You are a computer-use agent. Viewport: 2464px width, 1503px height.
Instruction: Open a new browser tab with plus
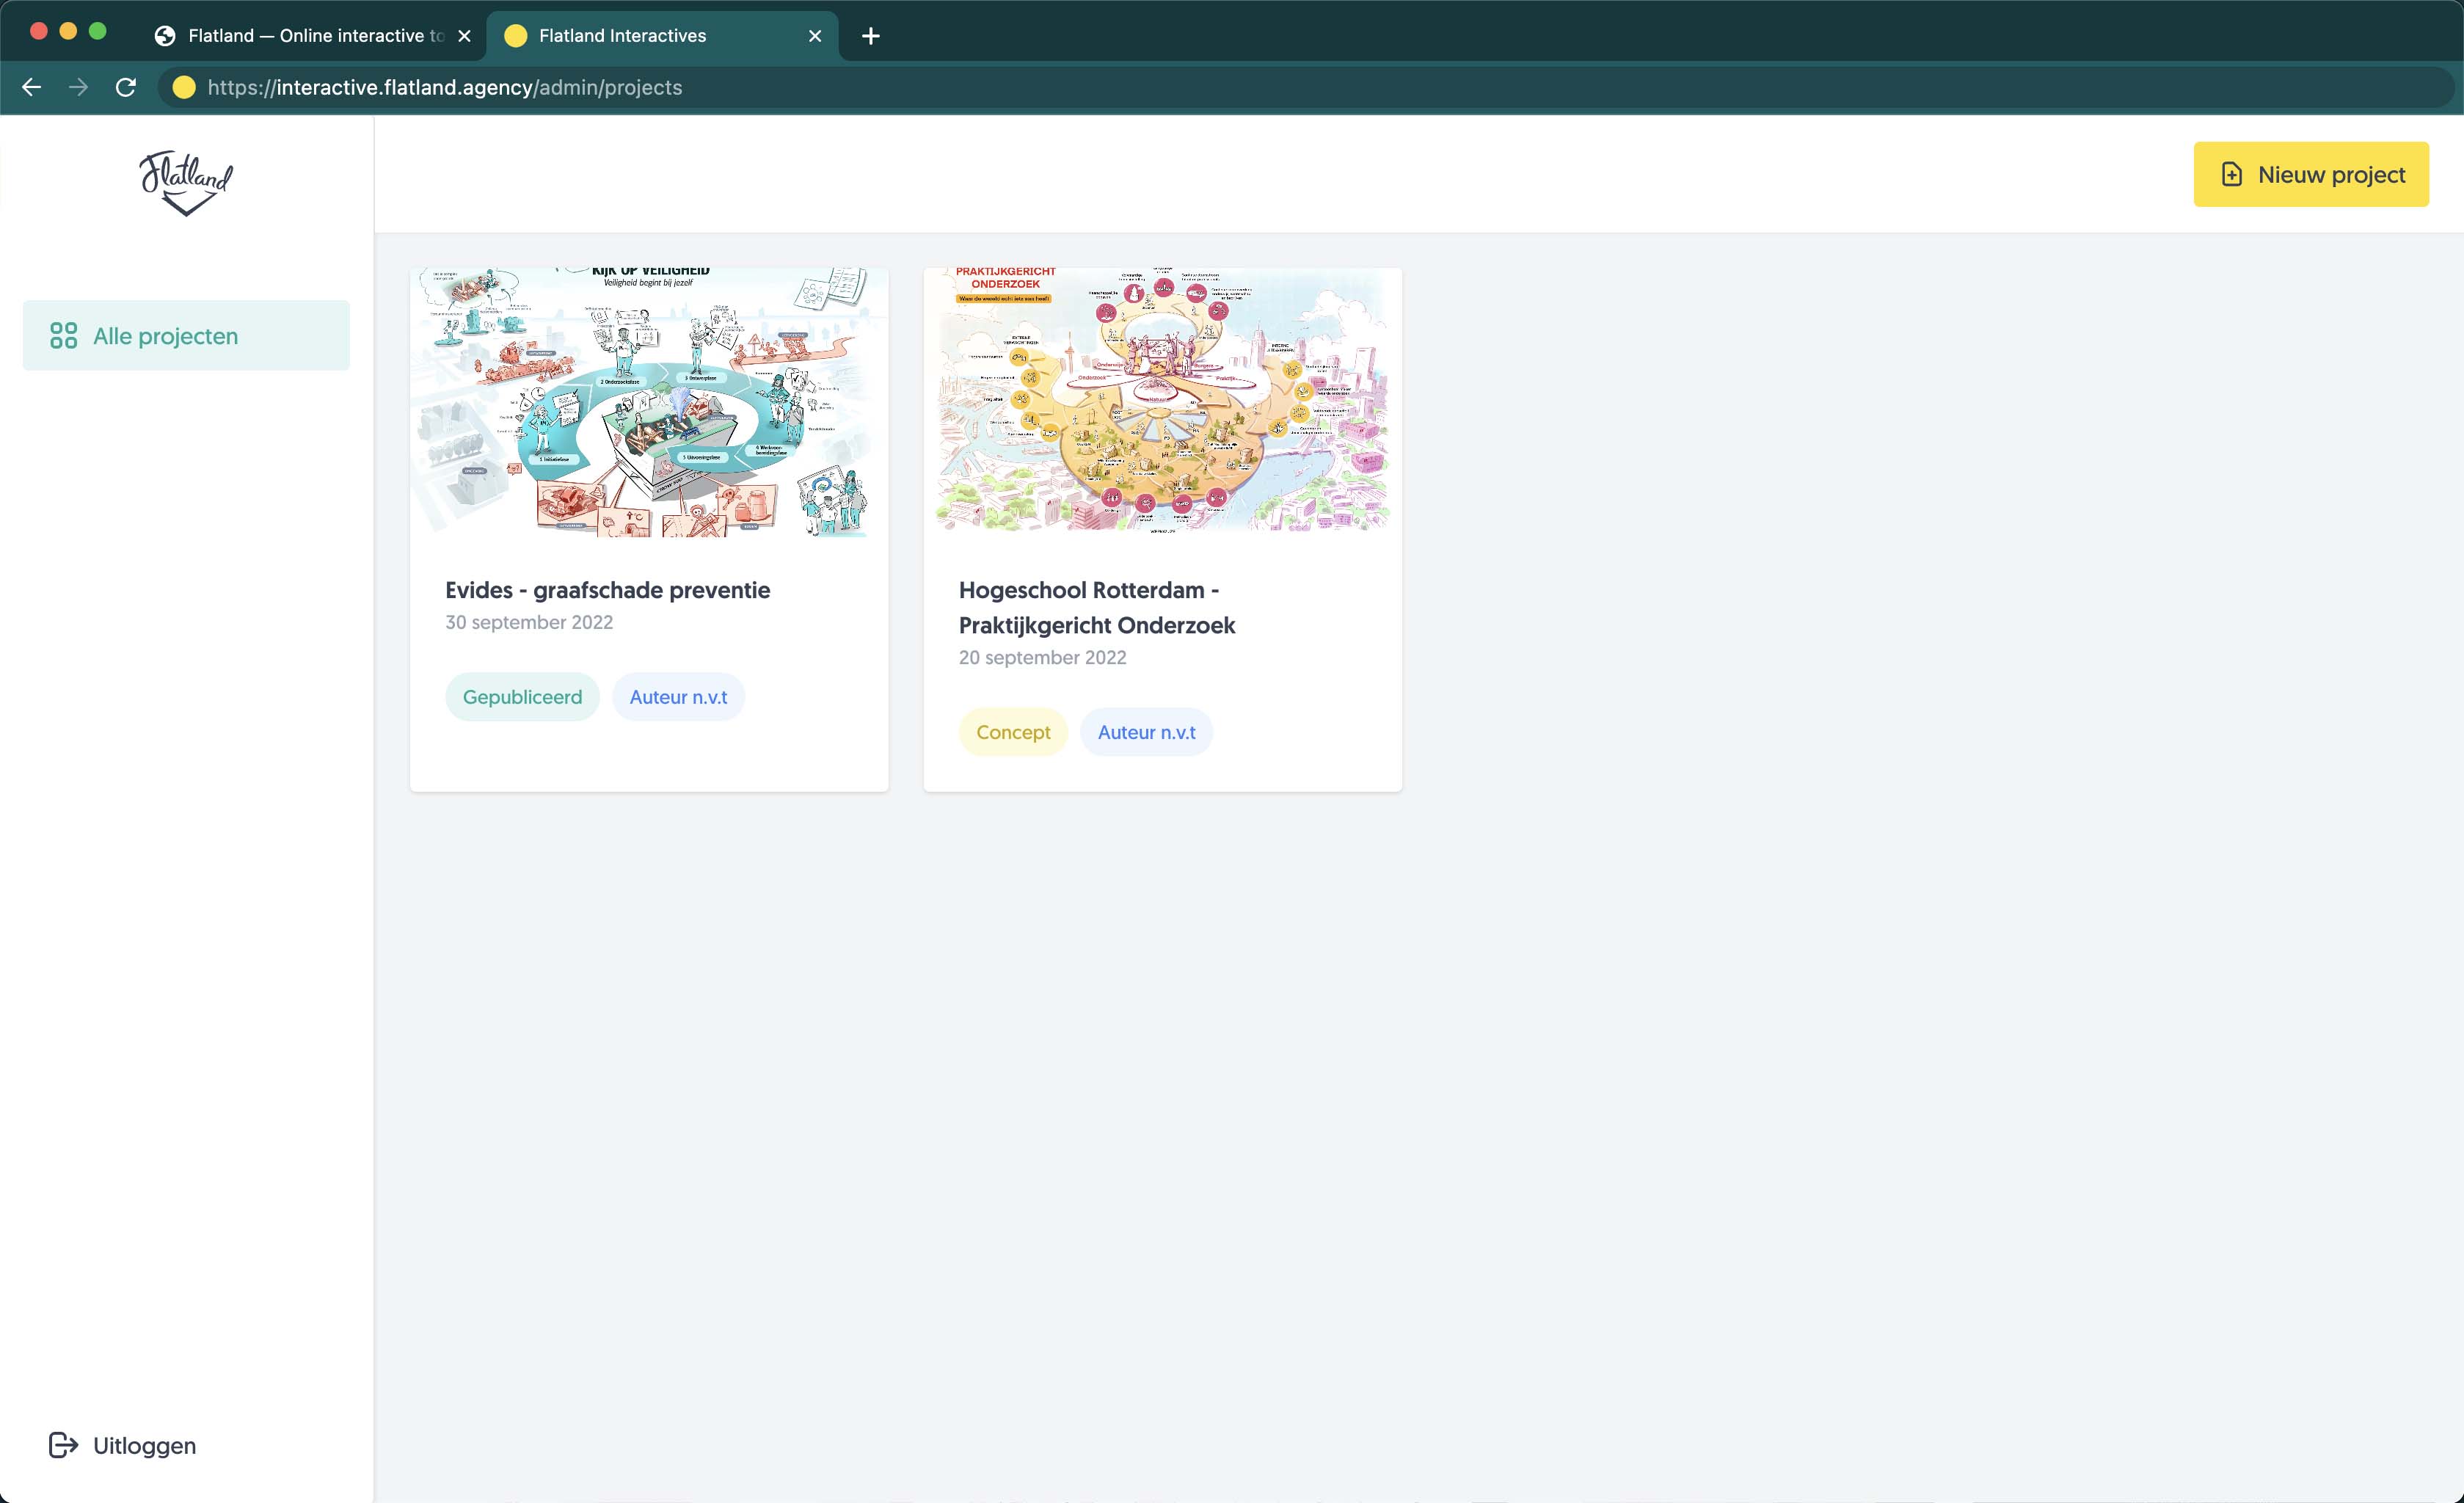point(870,36)
